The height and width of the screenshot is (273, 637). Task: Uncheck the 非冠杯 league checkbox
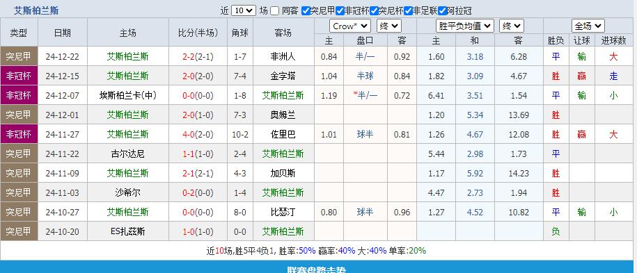(x=340, y=11)
